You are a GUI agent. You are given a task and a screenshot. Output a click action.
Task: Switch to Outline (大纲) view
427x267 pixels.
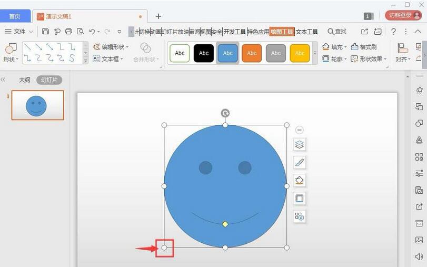pyautogui.click(x=24, y=80)
